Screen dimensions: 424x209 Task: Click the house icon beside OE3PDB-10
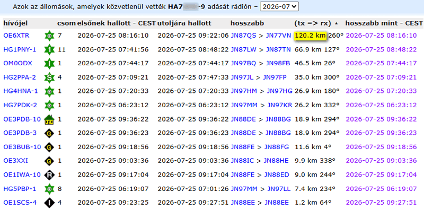coord(49,119)
